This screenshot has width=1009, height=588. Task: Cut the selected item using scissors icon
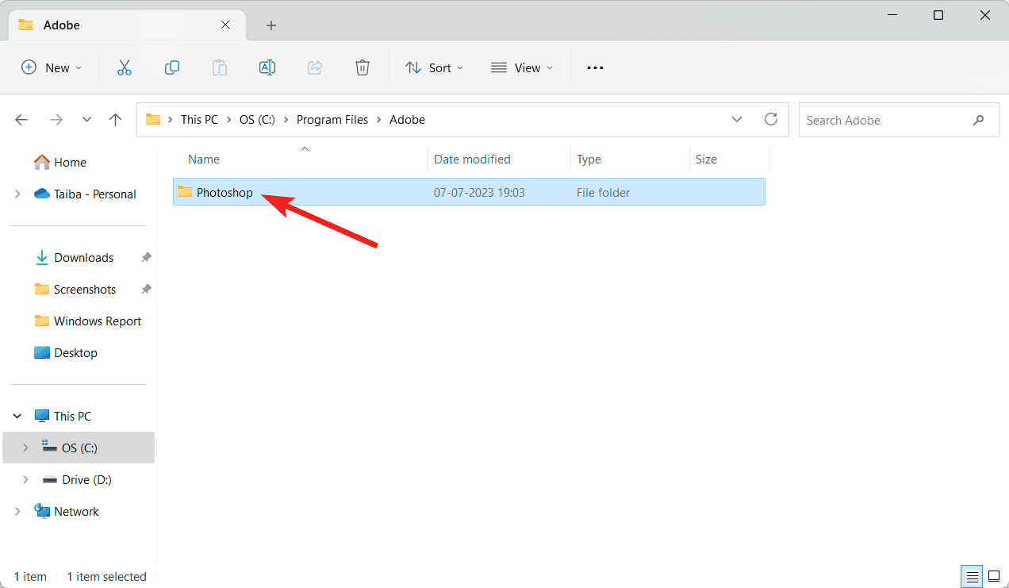(x=125, y=67)
